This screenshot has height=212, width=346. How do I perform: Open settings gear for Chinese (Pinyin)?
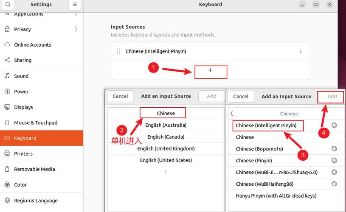[x=334, y=160]
